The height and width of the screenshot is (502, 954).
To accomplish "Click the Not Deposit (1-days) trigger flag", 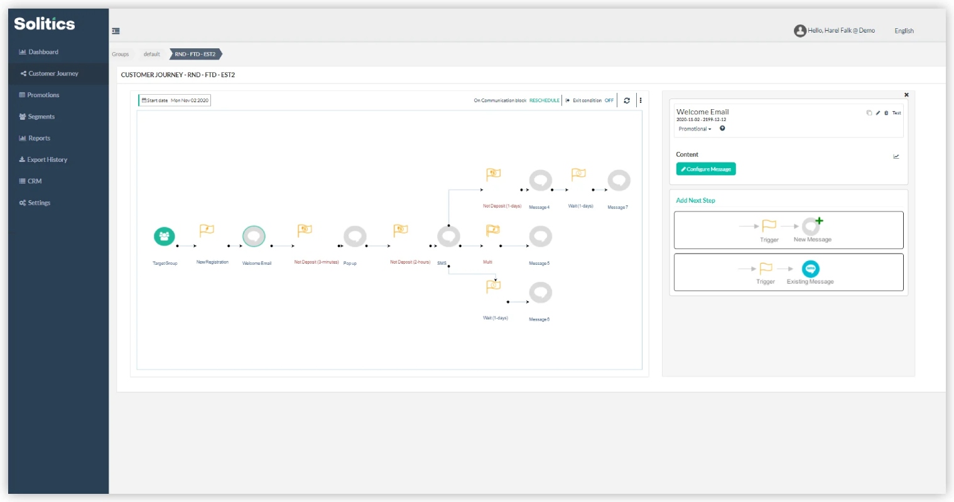I will 494,174.
